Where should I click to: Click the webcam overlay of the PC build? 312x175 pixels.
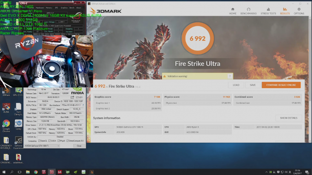coord(47,61)
